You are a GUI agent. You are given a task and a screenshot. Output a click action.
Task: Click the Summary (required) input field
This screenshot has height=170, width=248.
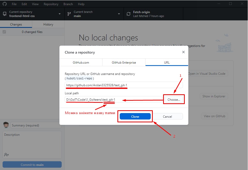pyautogui.click(x=36, y=125)
